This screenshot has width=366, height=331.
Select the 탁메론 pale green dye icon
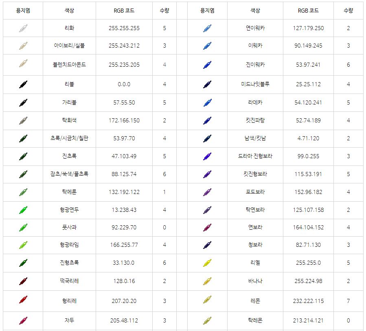[23, 192]
